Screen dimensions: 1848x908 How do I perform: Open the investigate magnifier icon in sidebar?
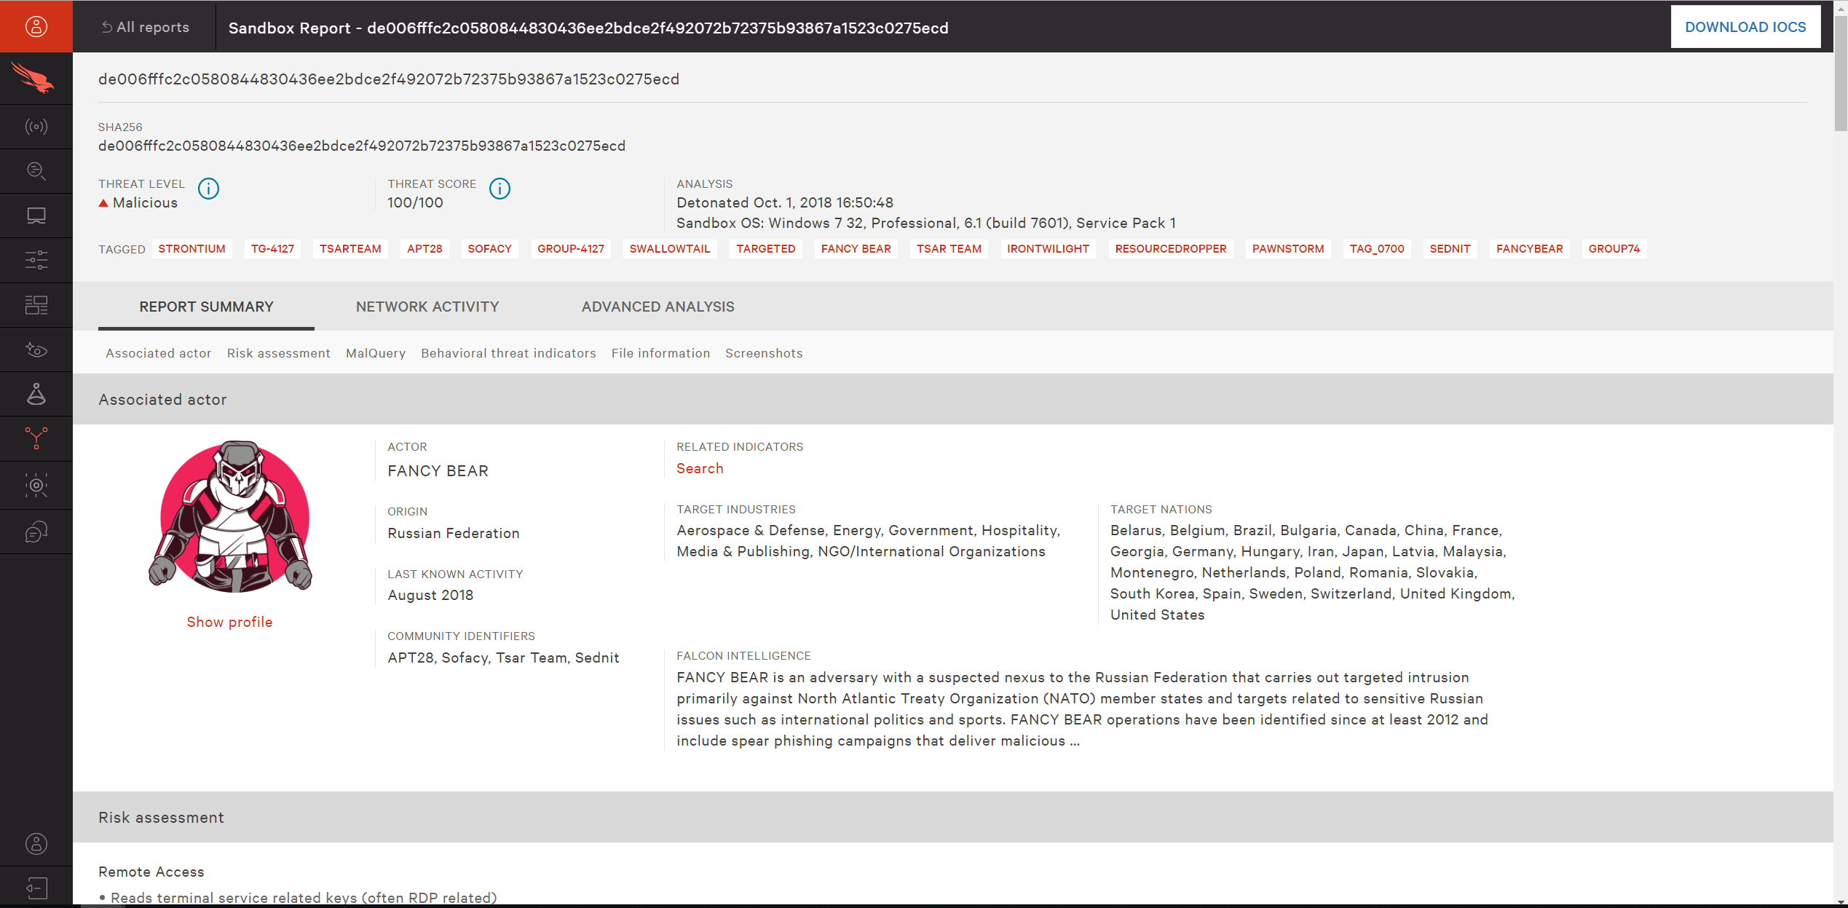[x=36, y=171]
